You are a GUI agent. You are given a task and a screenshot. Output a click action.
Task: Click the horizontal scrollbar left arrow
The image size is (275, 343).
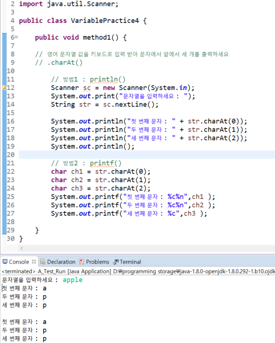(x=22, y=248)
